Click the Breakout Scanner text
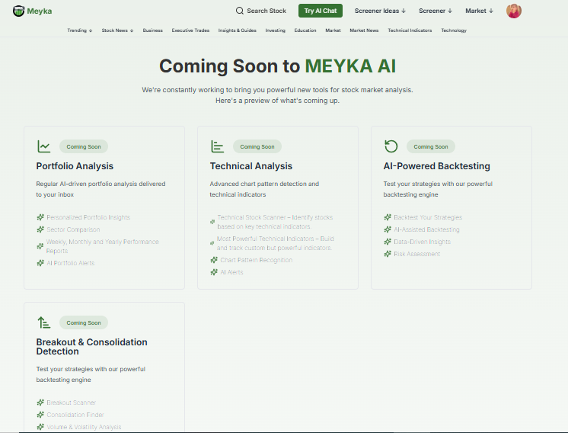The image size is (568, 433). [72, 403]
